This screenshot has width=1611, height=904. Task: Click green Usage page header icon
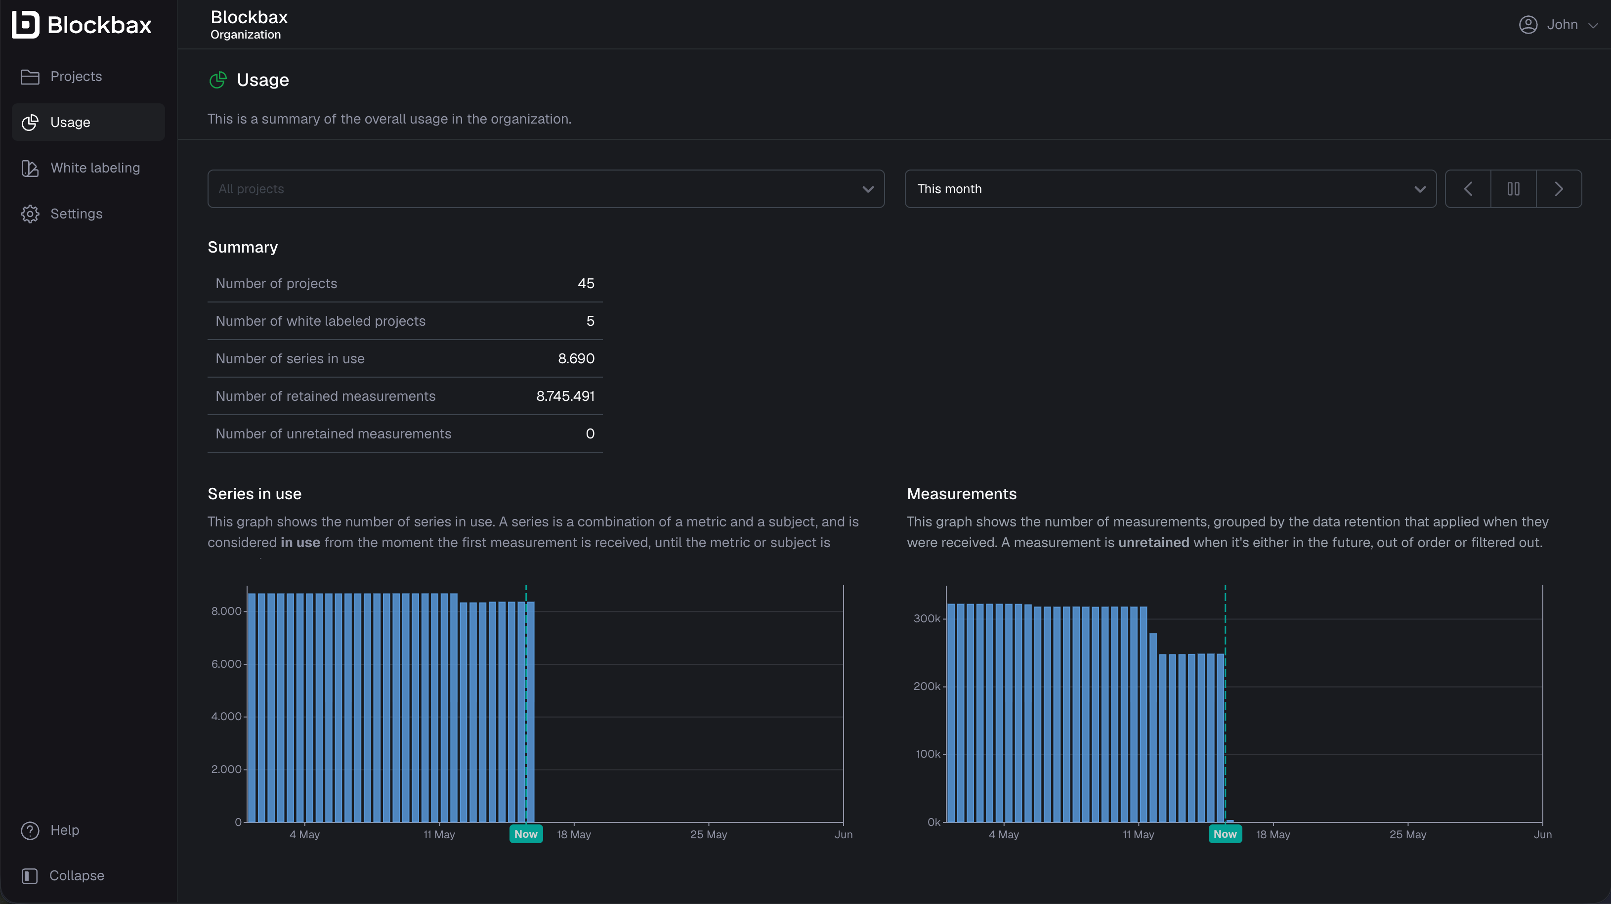click(x=217, y=80)
